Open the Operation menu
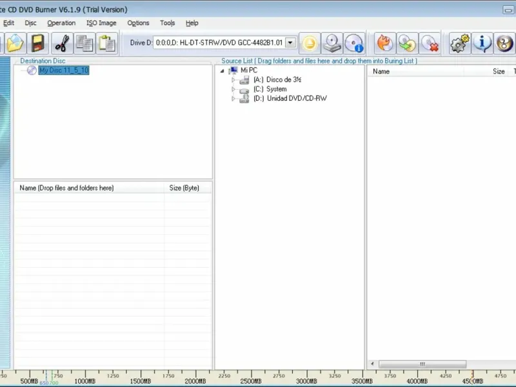Viewport: 516px width, 387px height. coord(61,23)
